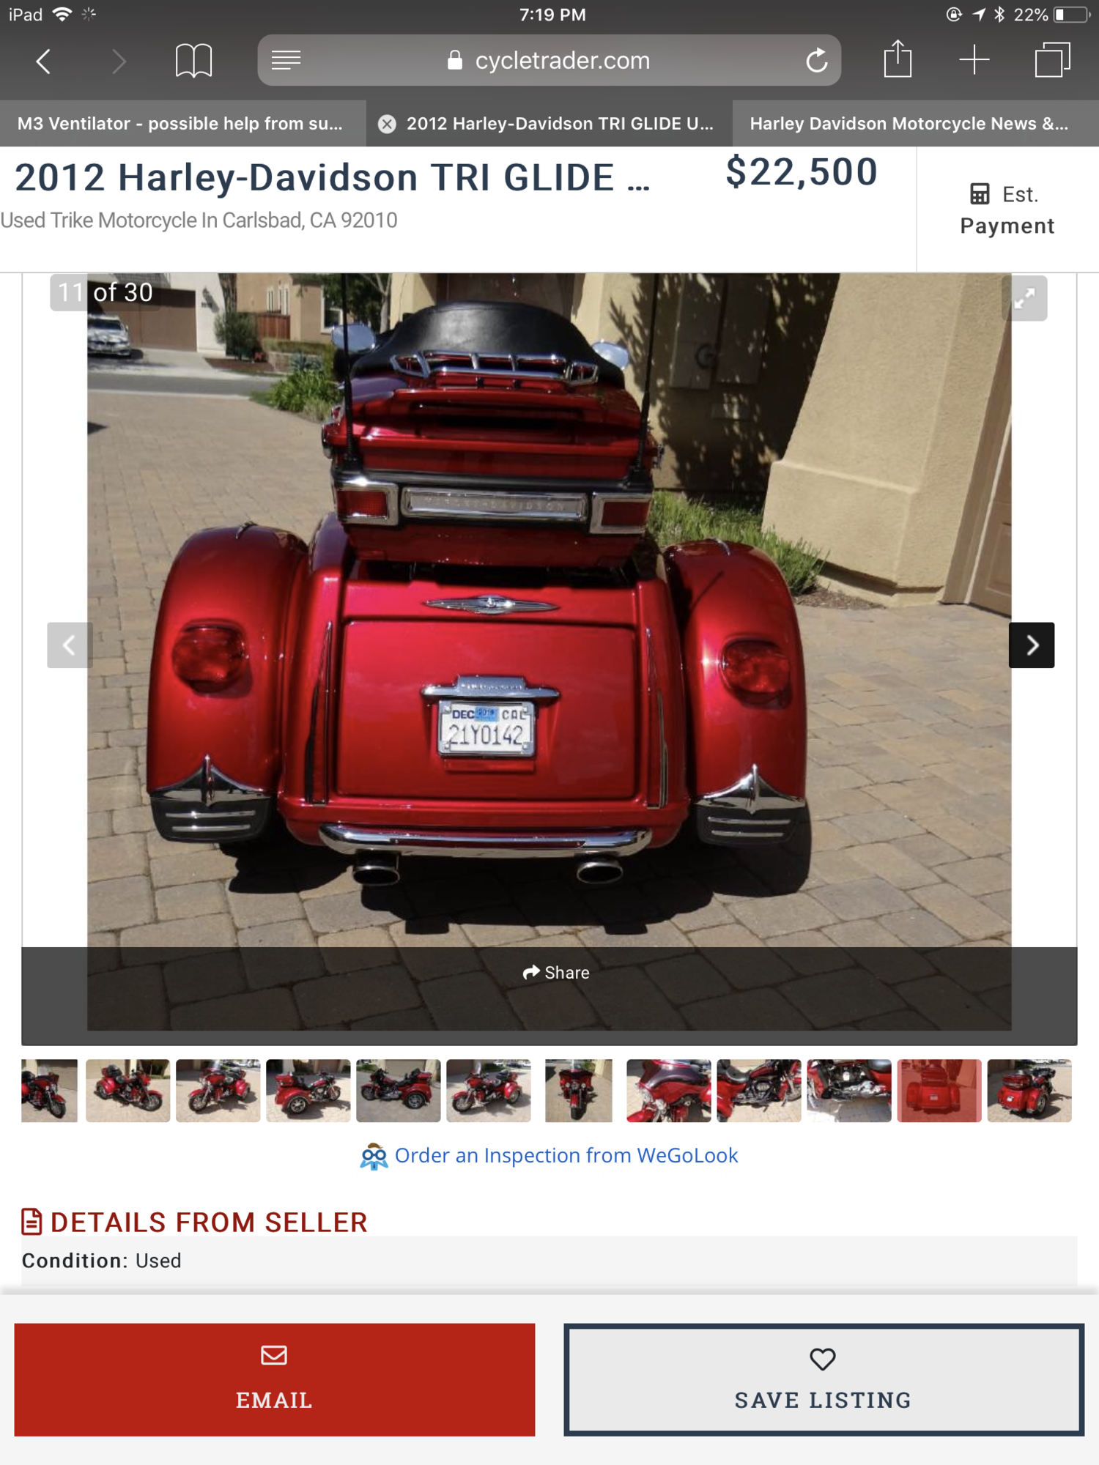The width and height of the screenshot is (1099, 1465).
Task: Show previous photo with left chevron
Action: 70,645
